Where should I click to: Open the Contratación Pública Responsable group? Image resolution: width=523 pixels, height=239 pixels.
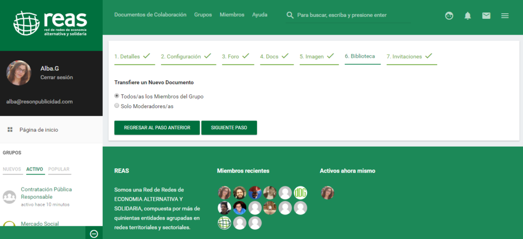[46, 193]
